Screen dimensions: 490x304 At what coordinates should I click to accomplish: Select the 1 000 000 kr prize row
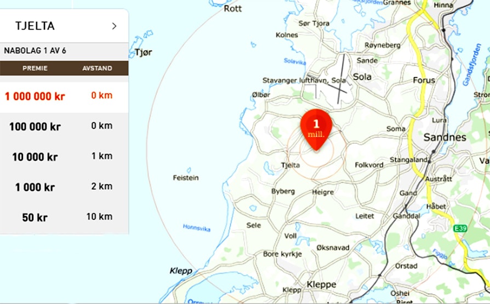tap(64, 97)
